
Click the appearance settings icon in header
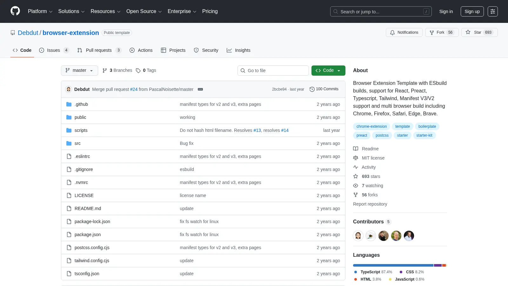[x=492, y=11]
